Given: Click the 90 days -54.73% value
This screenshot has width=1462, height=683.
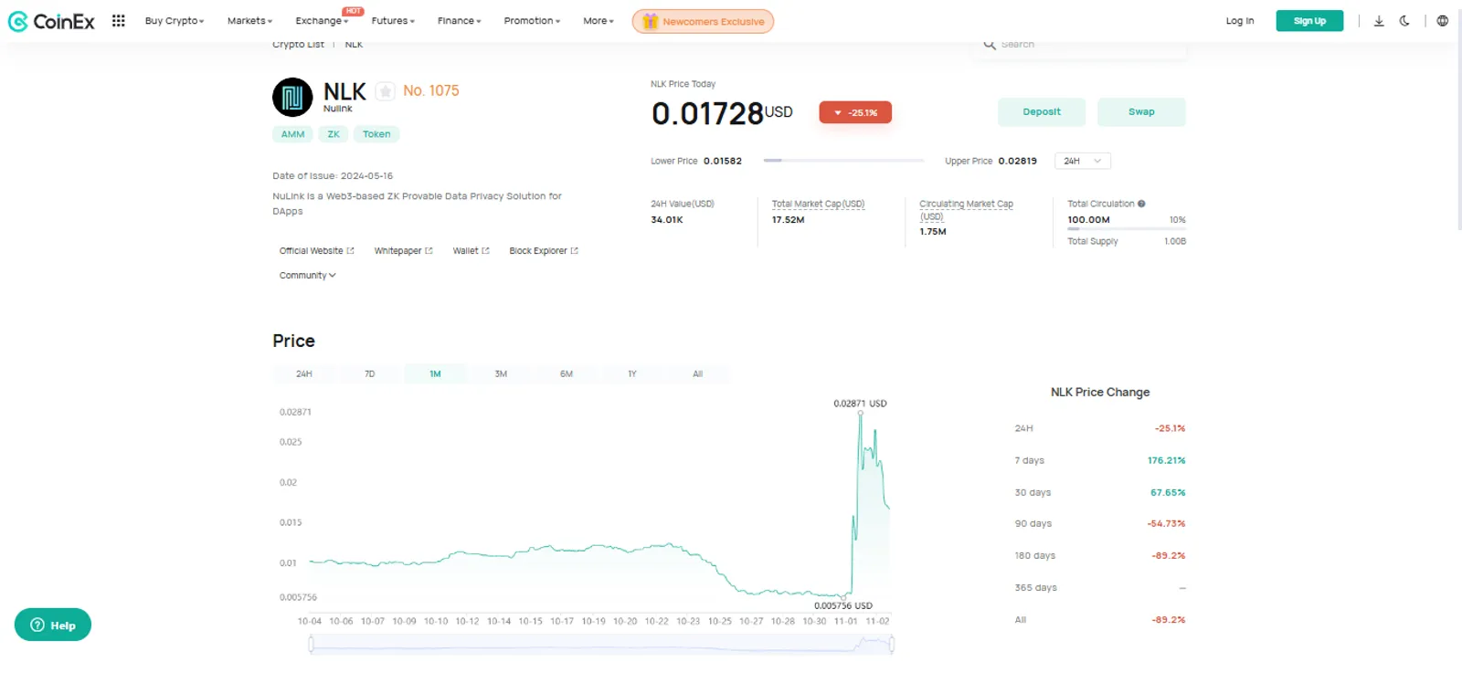Looking at the screenshot, I should click(1166, 524).
